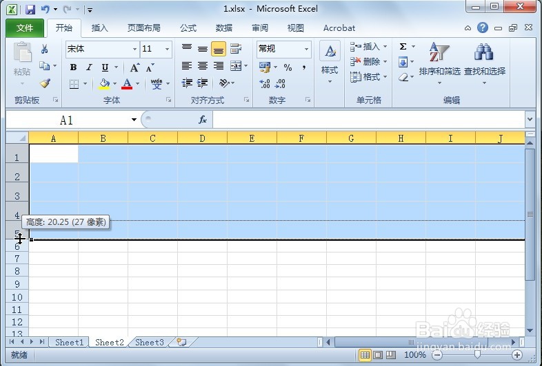Viewport: 542px width, 366px height.
Task: Expand the formula bar
Action: 530,120
